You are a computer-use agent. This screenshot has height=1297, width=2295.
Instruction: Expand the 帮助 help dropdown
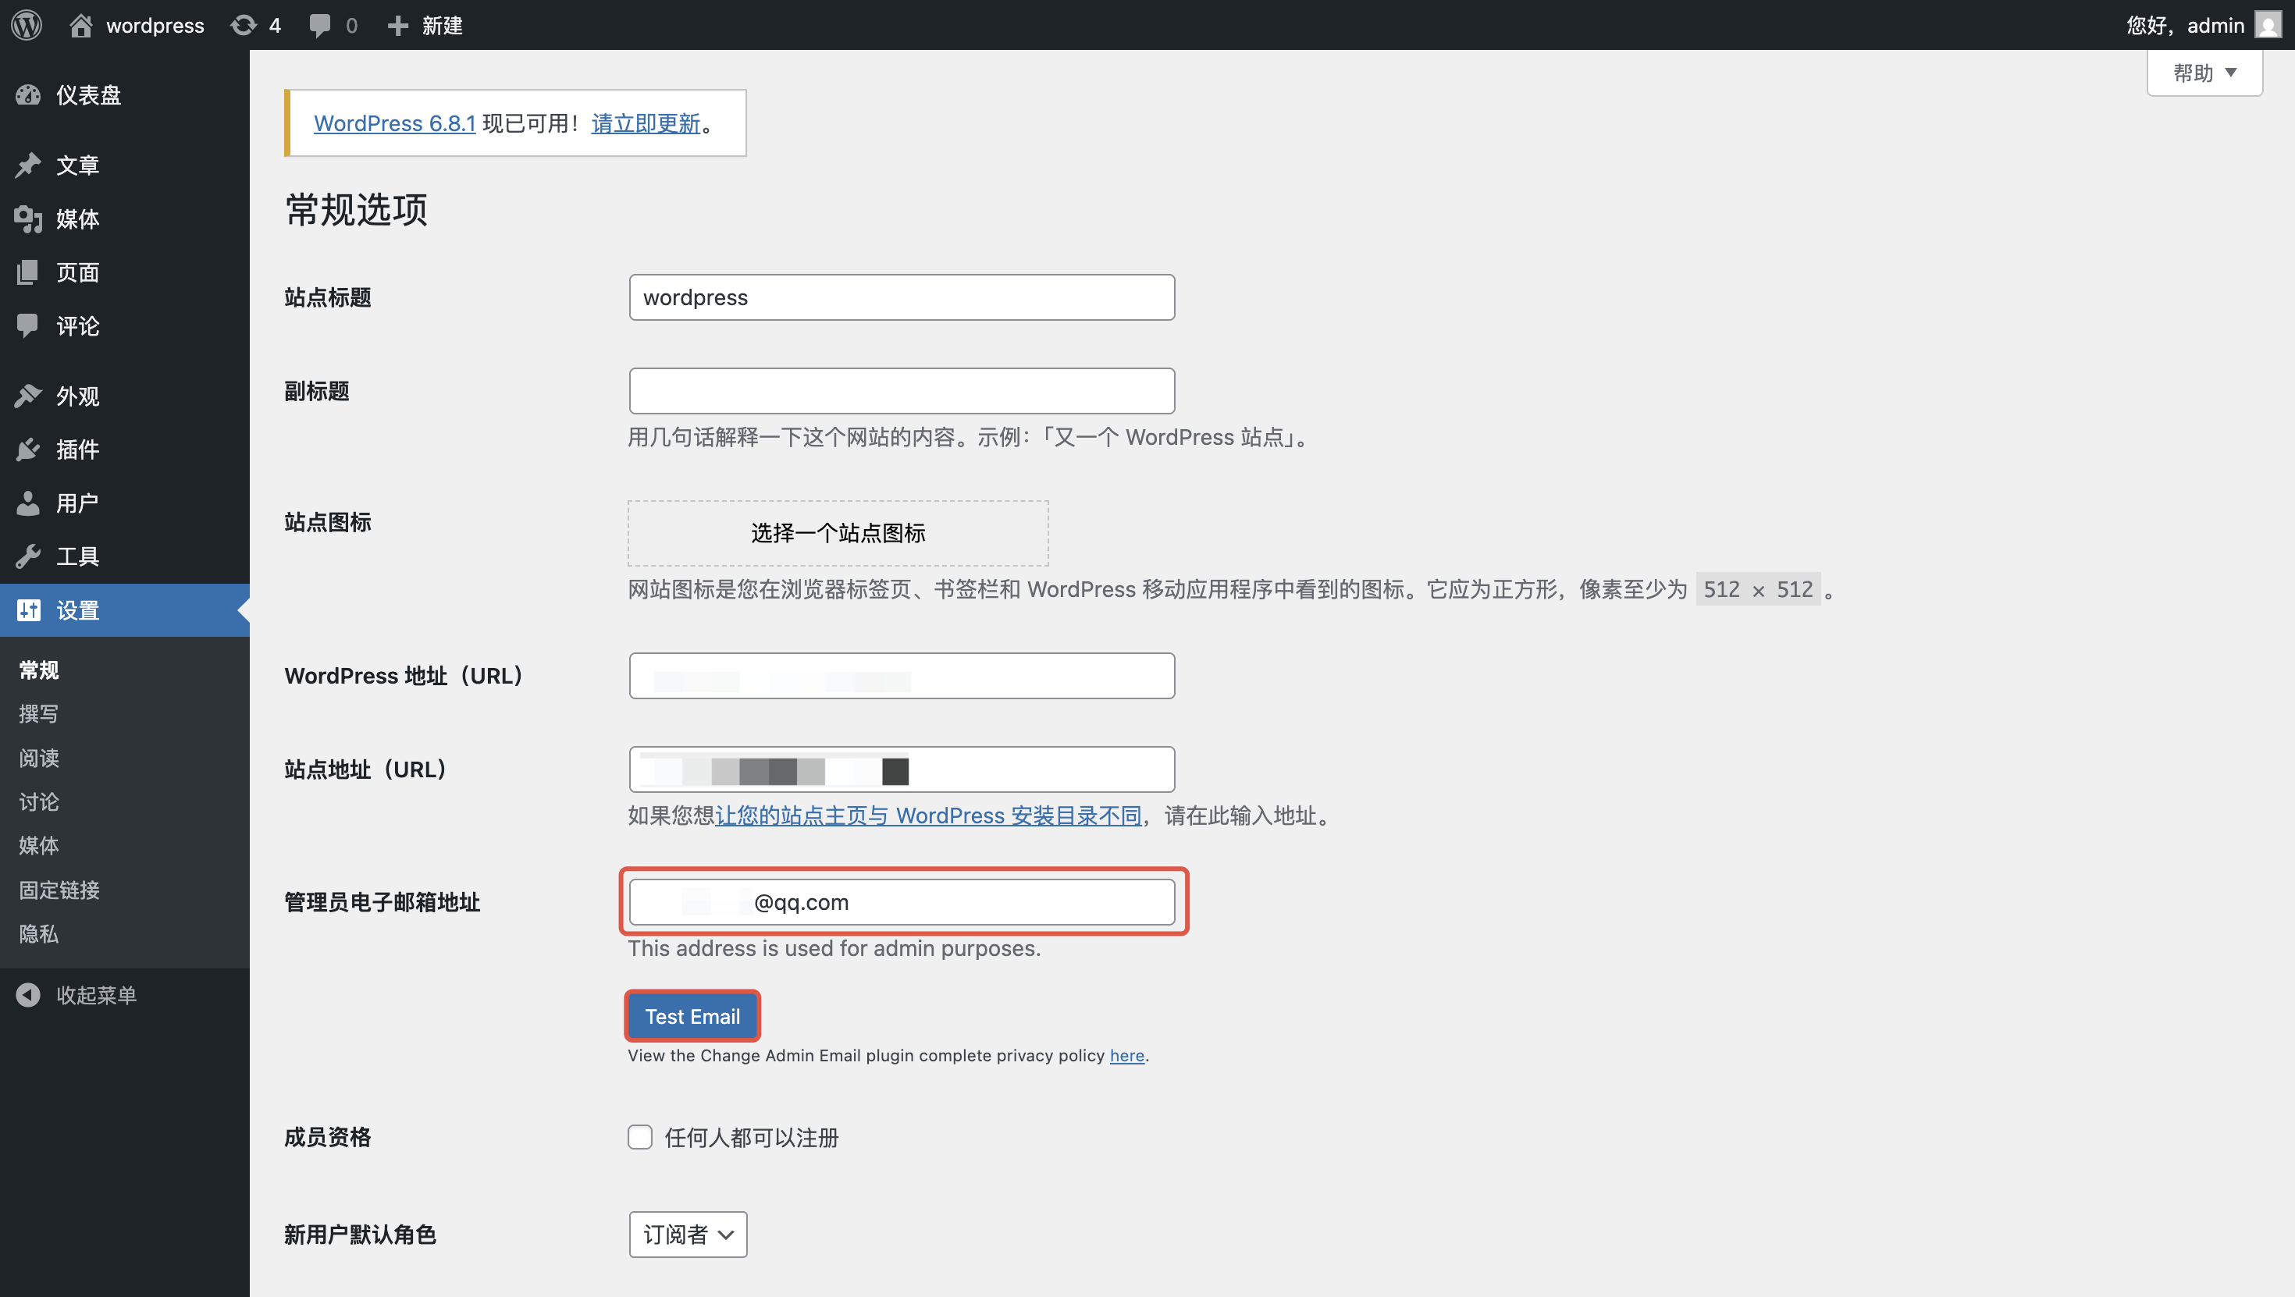click(2204, 73)
